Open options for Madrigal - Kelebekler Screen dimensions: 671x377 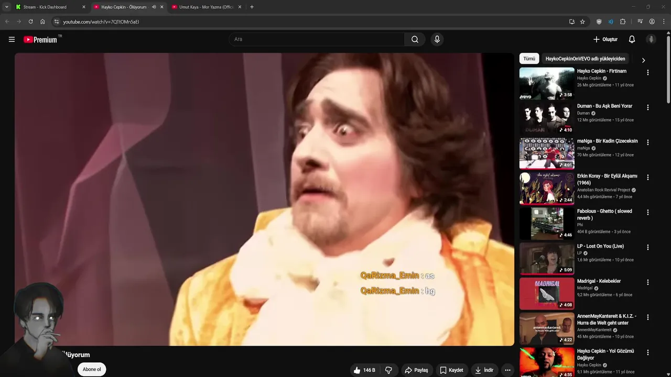point(648,282)
